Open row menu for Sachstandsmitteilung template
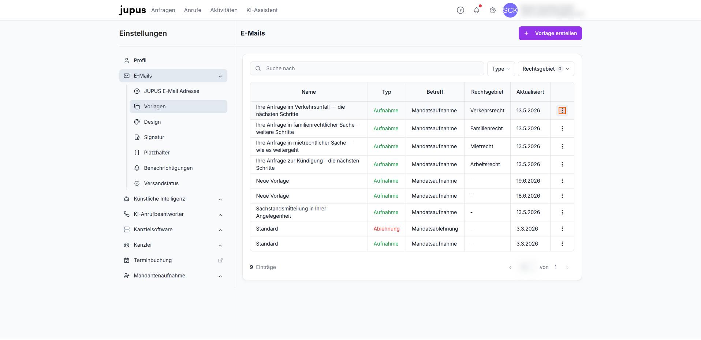Screen dimensions: 701x340 point(562,212)
